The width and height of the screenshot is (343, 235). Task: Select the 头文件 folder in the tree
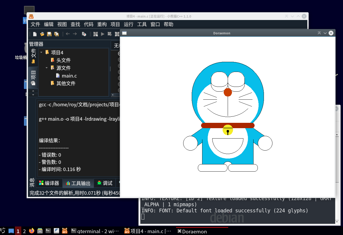(63, 60)
